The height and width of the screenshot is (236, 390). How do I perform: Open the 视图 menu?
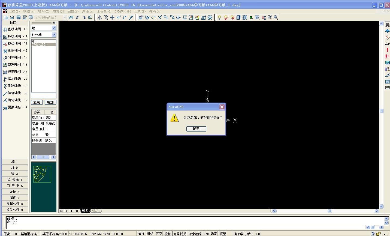click(29, 11)
